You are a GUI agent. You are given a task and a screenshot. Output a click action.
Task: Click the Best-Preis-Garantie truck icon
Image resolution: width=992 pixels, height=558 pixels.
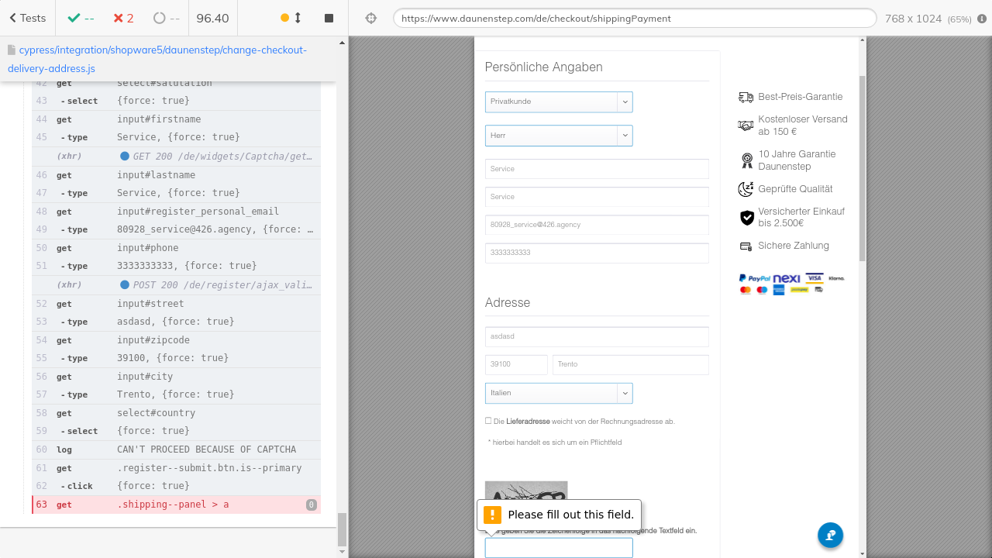[746, 97]
